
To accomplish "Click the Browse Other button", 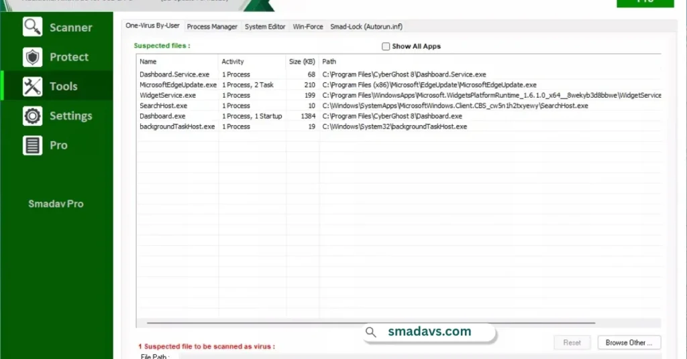I will (x=629, y=343).
